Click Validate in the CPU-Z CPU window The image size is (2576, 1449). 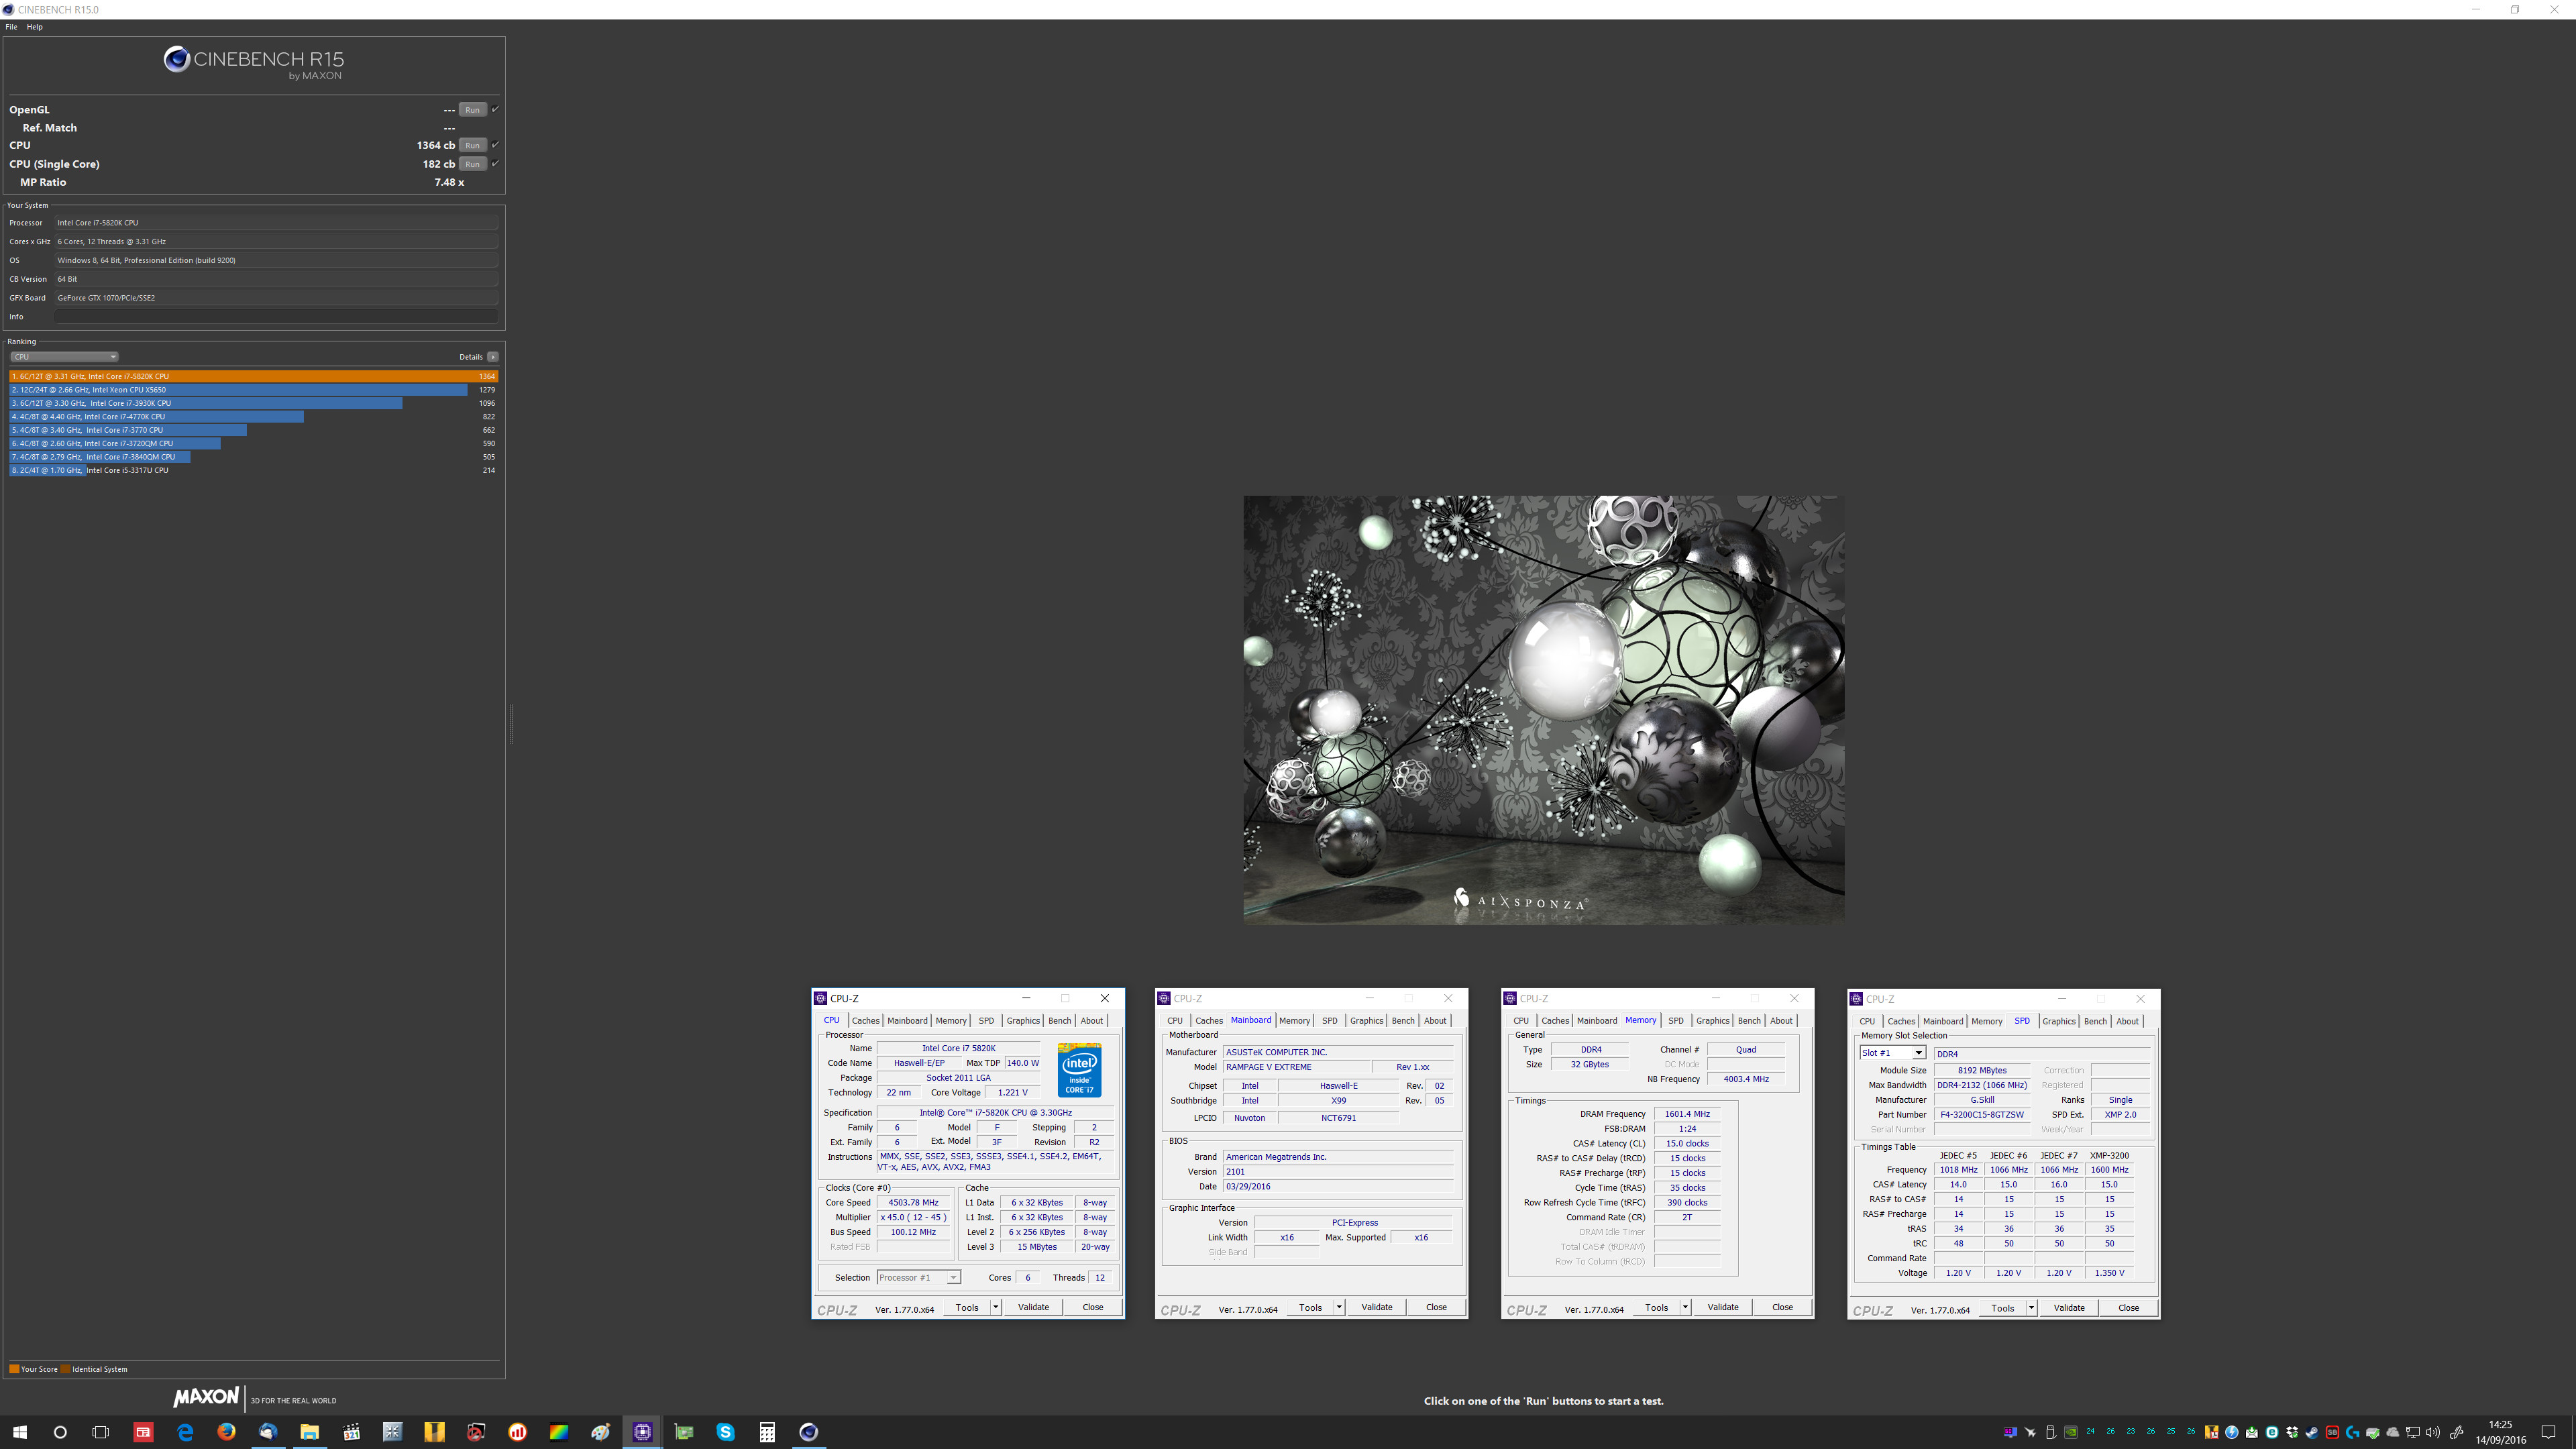tap(1033, 1307)
